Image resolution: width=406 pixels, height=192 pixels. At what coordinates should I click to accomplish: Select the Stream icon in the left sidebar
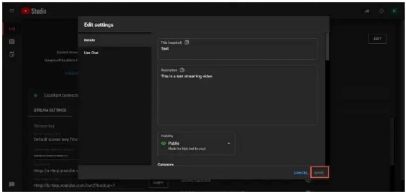(12, 29)
